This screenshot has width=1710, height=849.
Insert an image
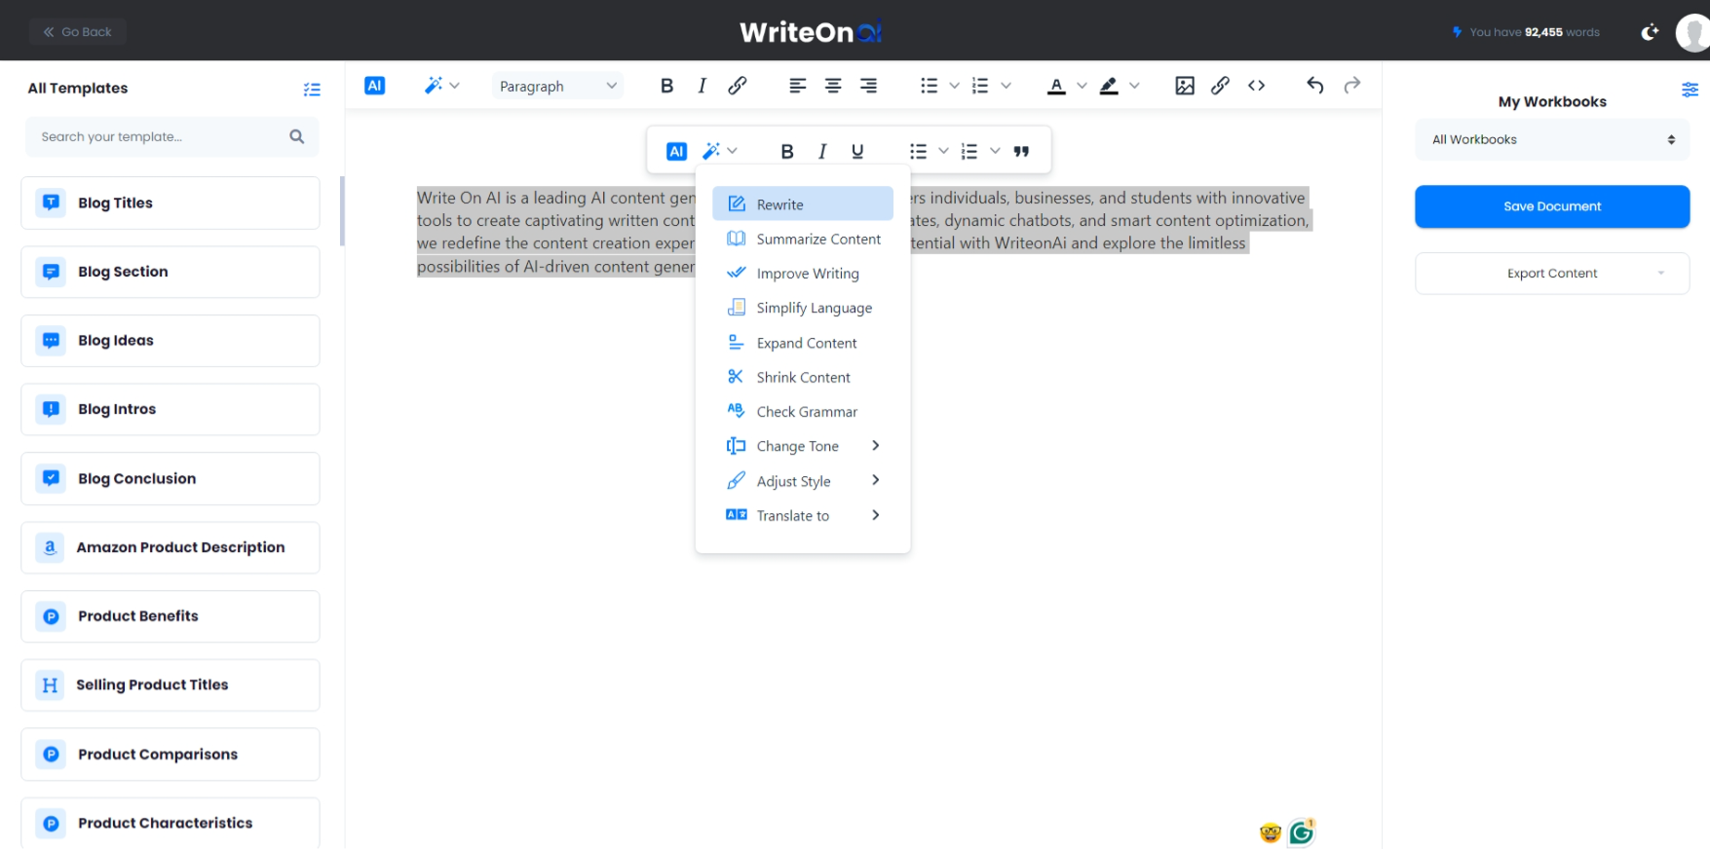pyautogui.click(x=1185, y=86)
